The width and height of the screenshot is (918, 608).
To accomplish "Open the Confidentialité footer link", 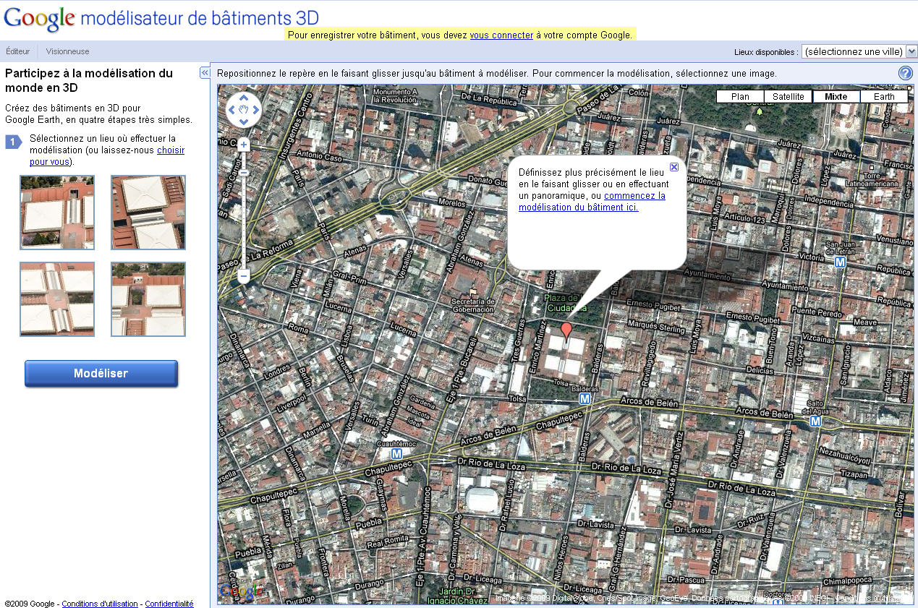I will point(169,604).
